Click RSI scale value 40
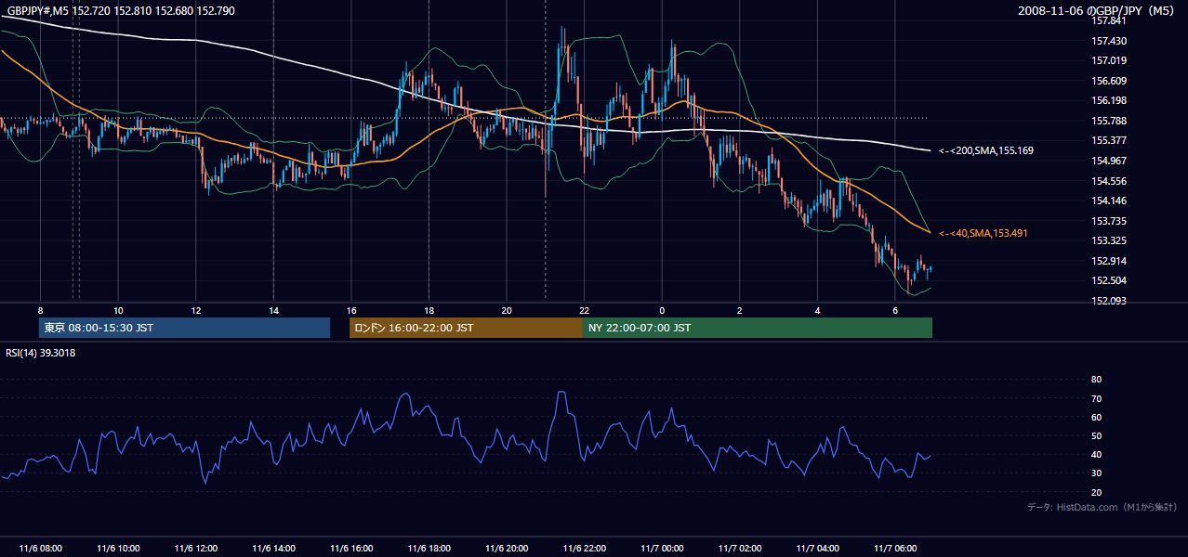The height and width of the screenshot is (557, 1188). tap(1096, 454)
